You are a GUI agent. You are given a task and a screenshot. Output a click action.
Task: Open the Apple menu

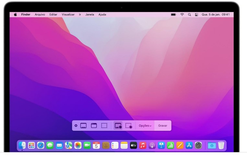(x=16, y=15)
